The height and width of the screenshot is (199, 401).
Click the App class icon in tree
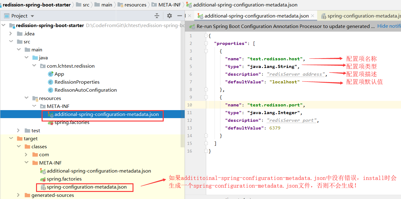(51, 74)
